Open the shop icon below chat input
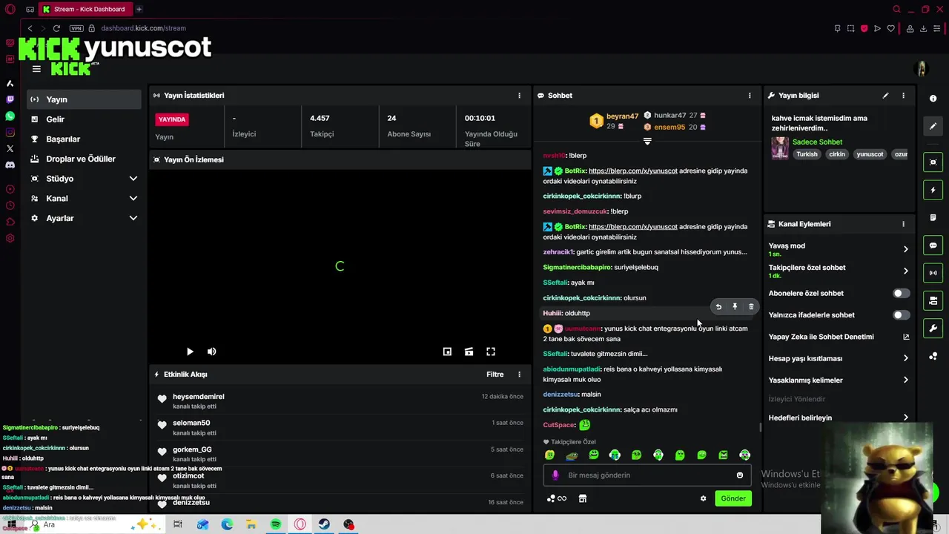 point(583,498)
